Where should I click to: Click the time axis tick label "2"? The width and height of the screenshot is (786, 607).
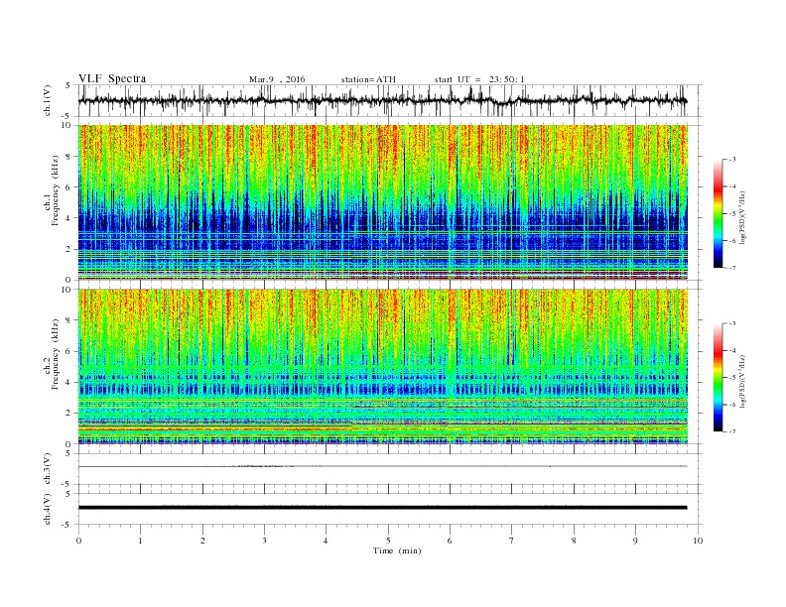click(202, 541)
